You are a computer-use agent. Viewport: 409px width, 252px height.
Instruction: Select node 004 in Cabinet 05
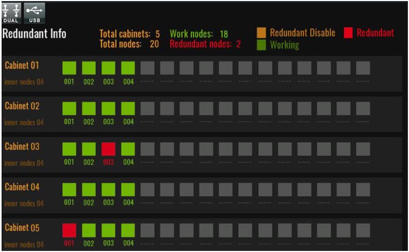(x=128, y=230)
